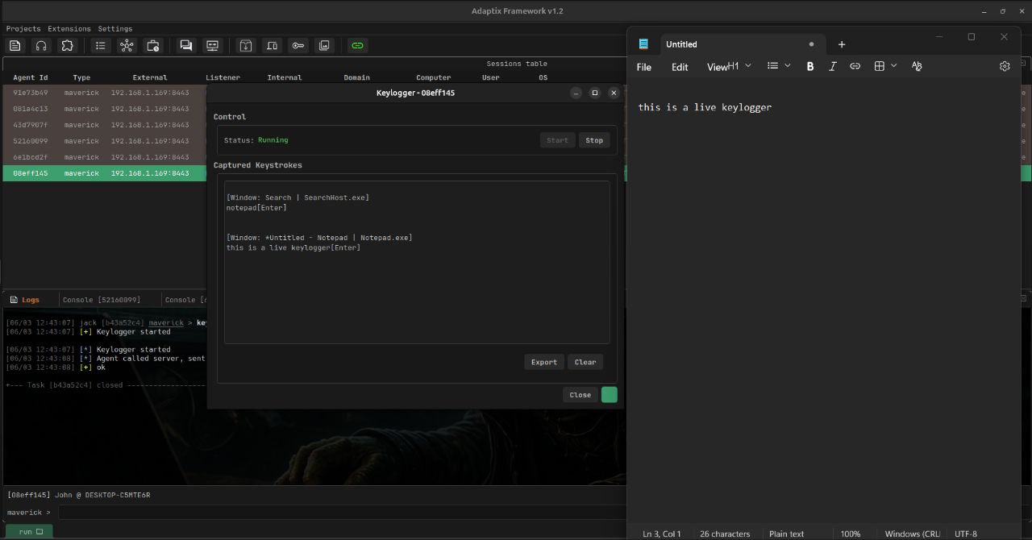Open the tasks briefcase-with-clock icon

pos(152,46)
